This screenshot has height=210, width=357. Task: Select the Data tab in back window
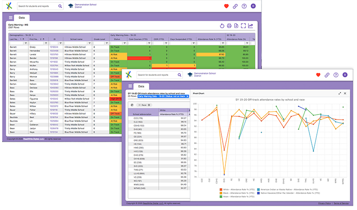pyautogui.click(x=25, y=17)
